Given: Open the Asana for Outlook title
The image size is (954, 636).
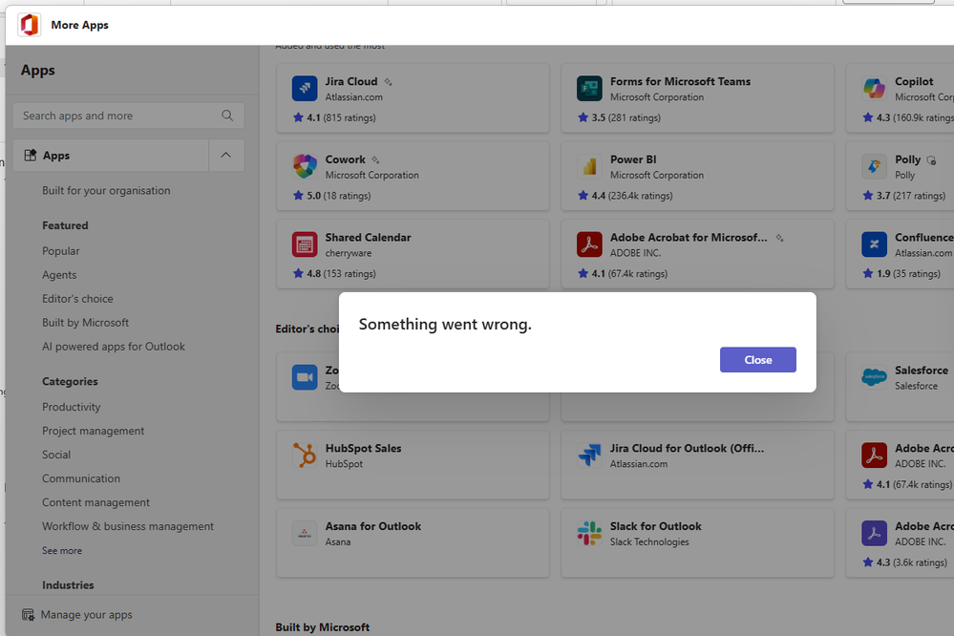Looking at the screenshot, I should pos(373,526).
